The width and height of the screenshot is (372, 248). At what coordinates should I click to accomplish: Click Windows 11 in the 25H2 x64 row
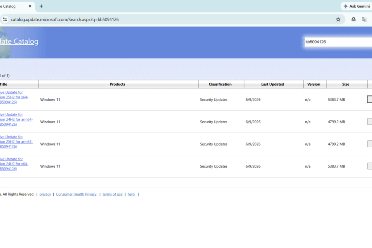[50, 100]
